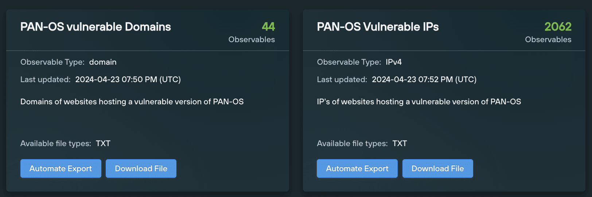Open the PAN-OS Vulnerable IPs title
The image size is (592, 197).
tap(378, 27)
